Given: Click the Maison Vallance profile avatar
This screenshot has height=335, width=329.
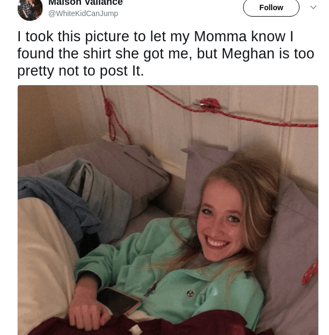Looking at the screenshot, I should coord(30,8).
